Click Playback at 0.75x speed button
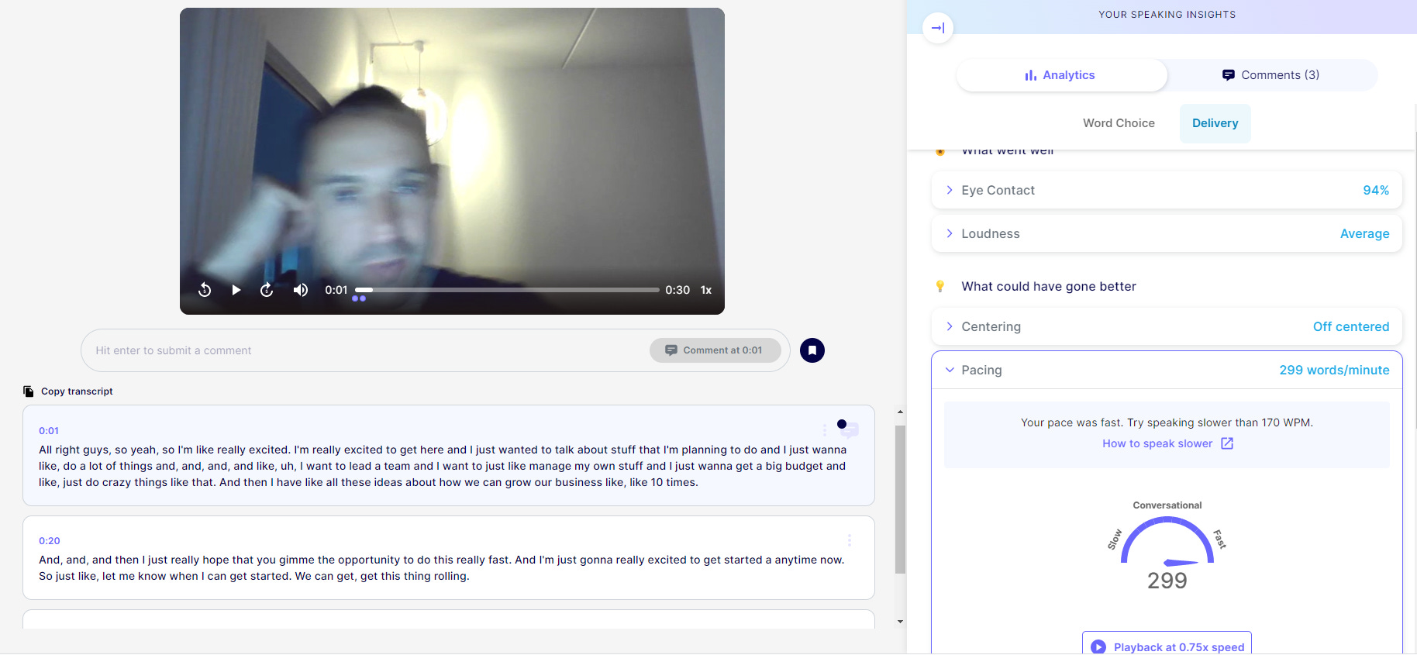The image size is (1417, 655). [1167, 643]
